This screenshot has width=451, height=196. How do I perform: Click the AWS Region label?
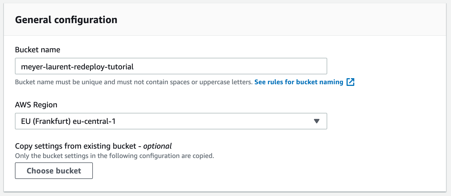[x=36, y=105]
